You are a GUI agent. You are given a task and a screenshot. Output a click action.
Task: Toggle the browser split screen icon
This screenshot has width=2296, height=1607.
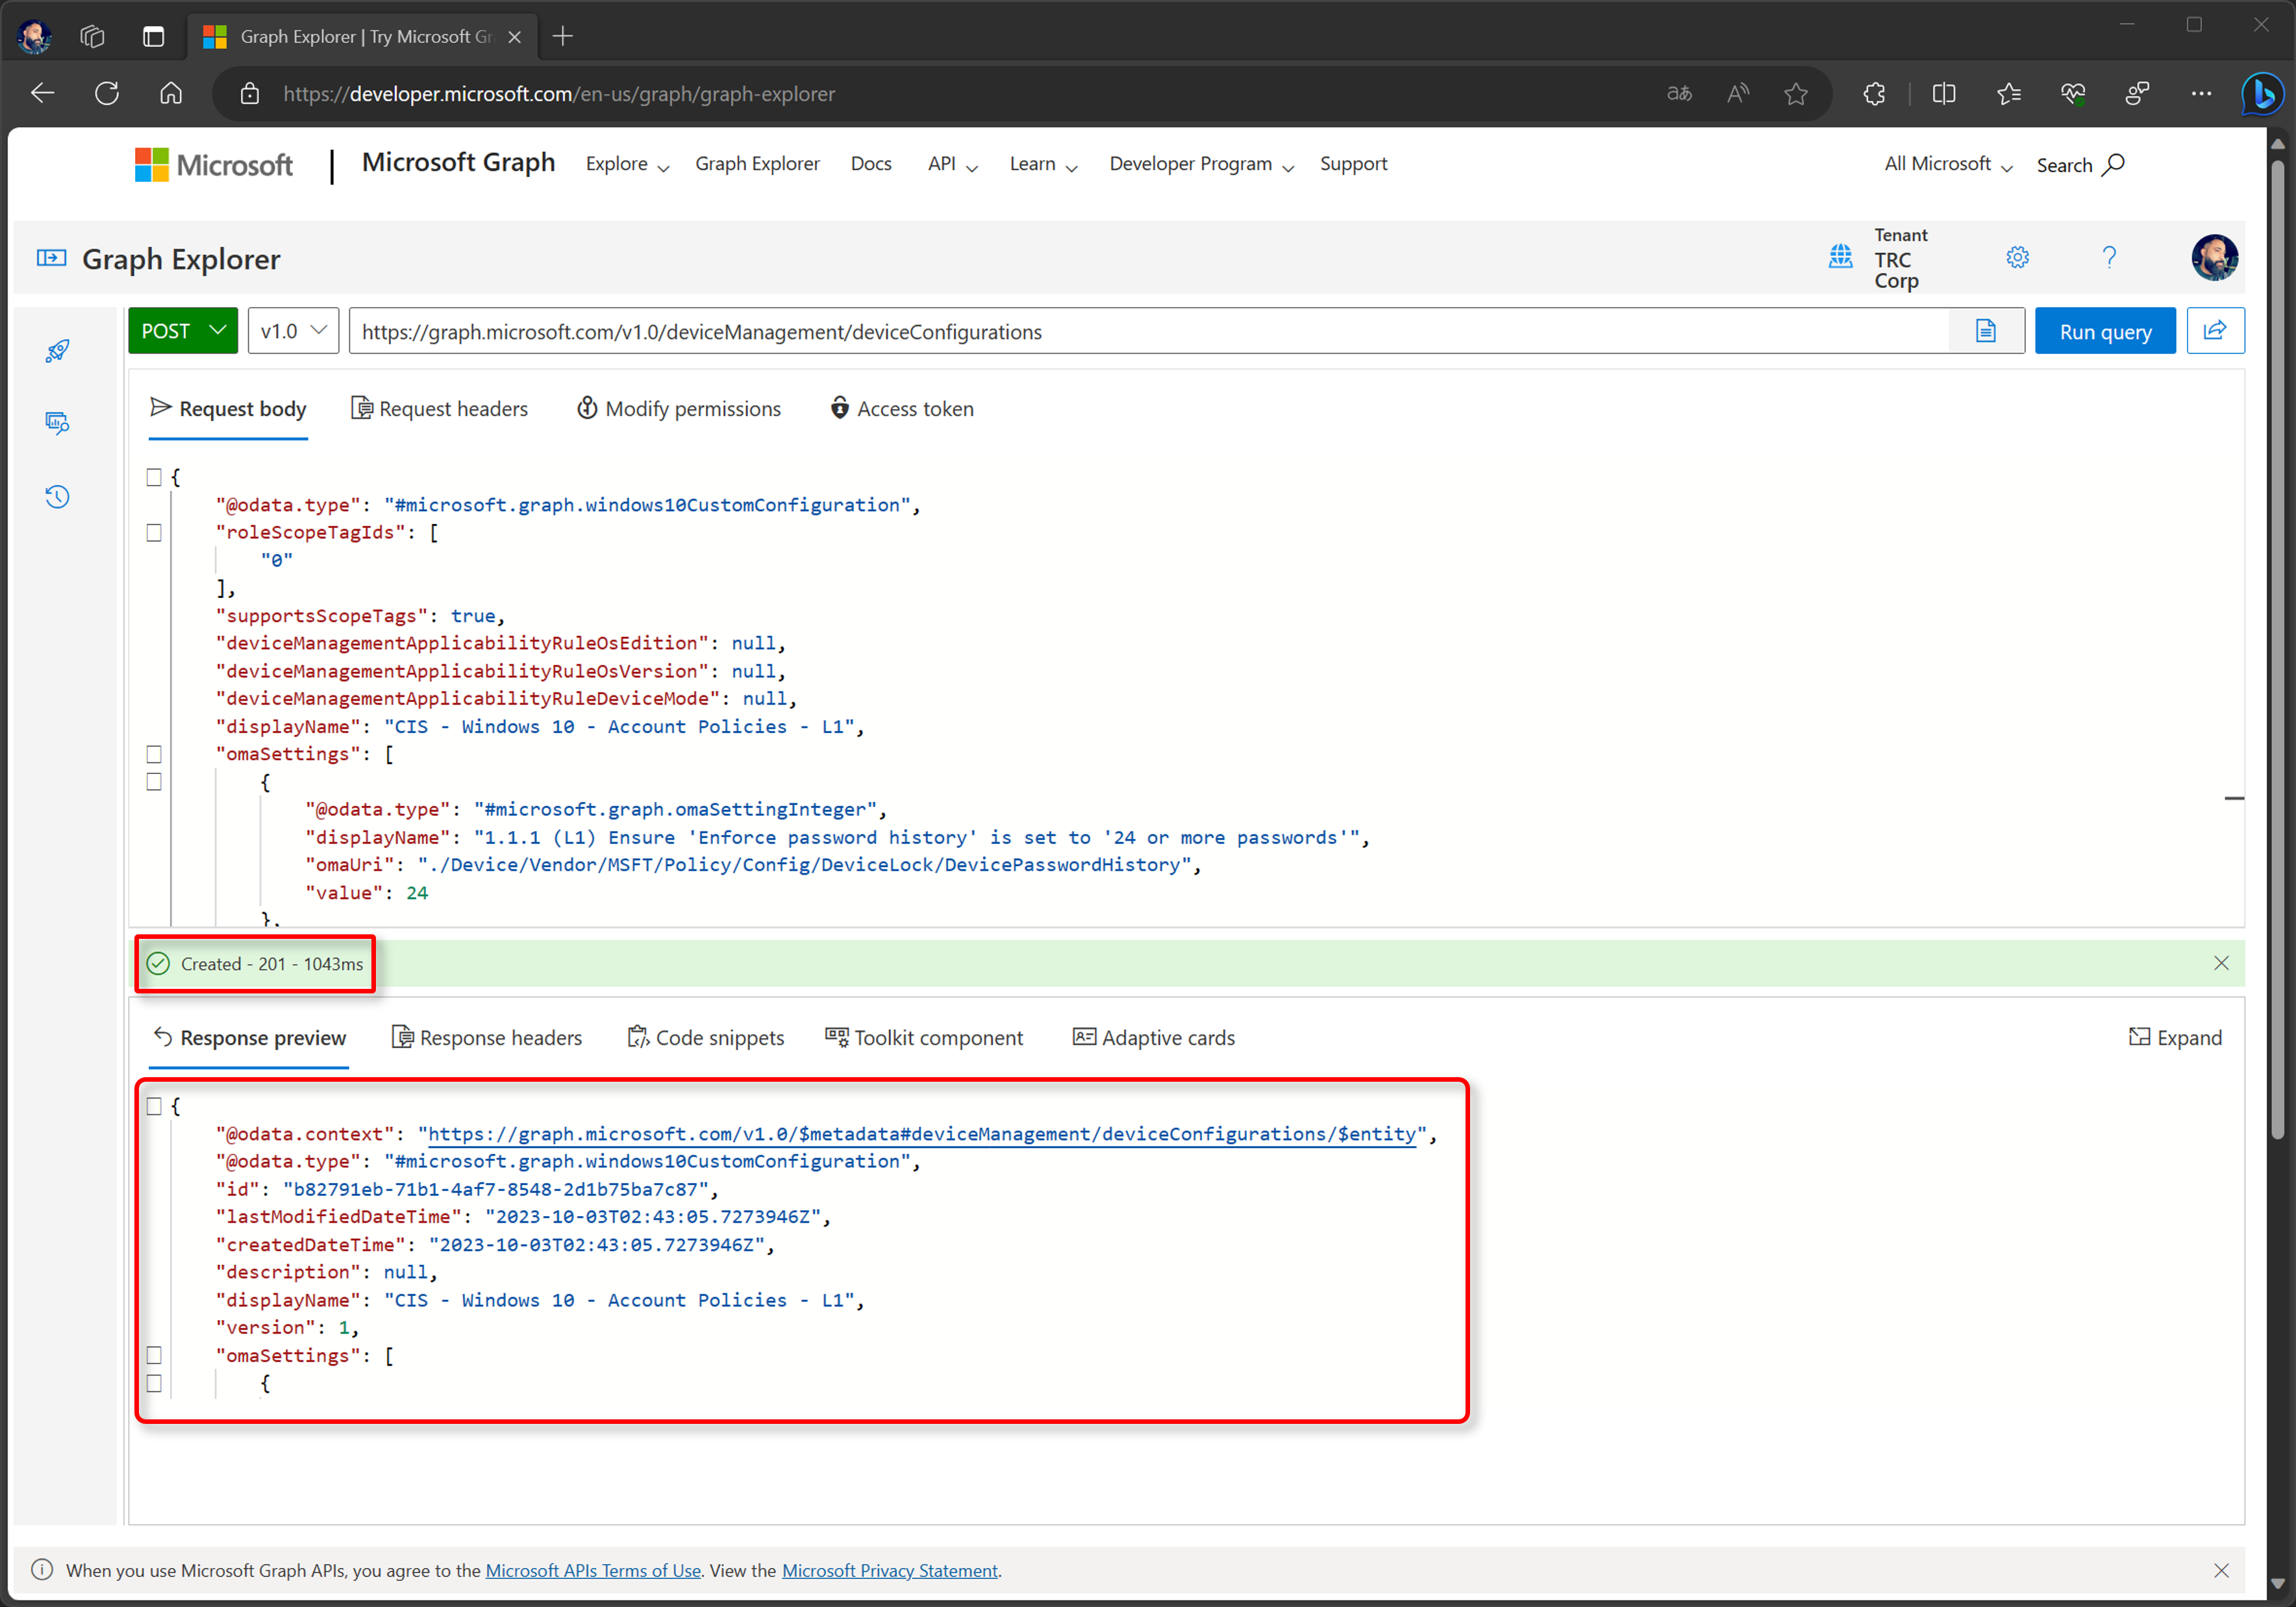click(x=1944, y=94)
